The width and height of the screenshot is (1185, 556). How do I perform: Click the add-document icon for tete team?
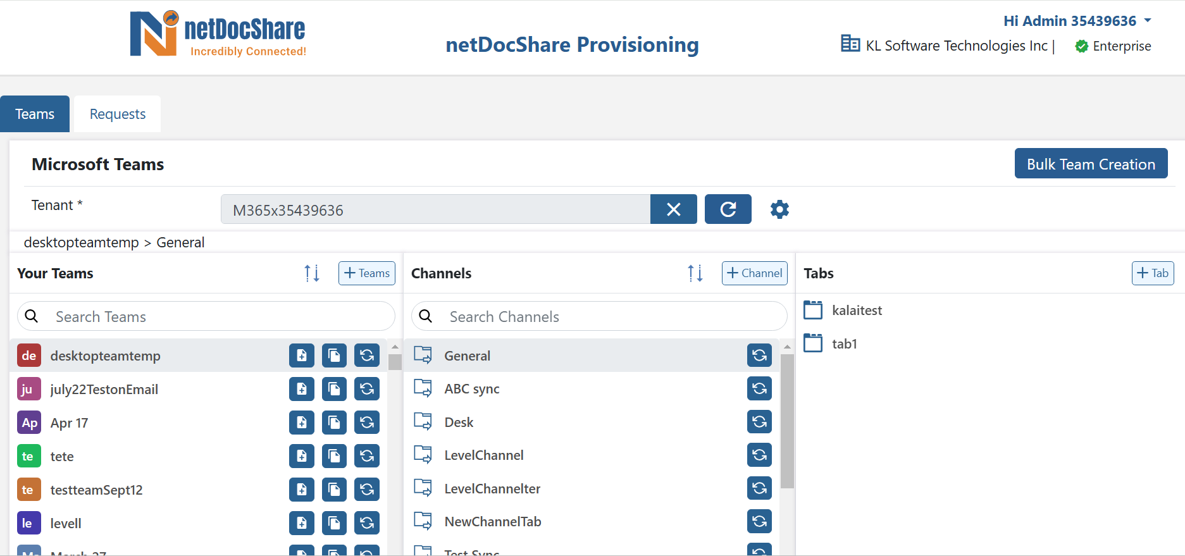pos(302,456)
